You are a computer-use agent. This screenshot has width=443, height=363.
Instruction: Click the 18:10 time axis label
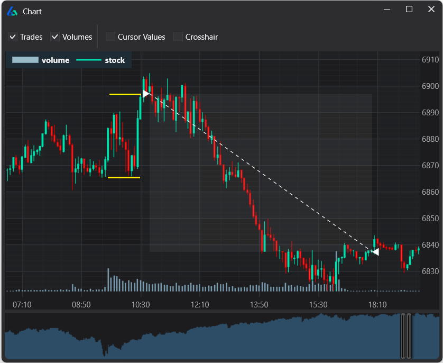coord(376,305)
